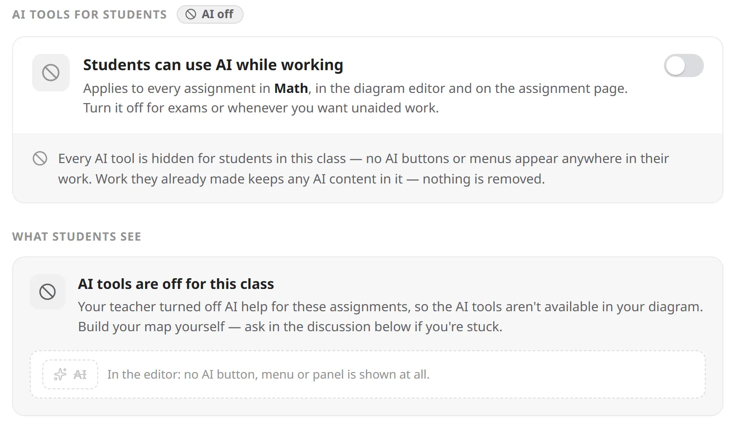Click the 'WHAT STUDENTS SEE' section heading

point(77,237)
